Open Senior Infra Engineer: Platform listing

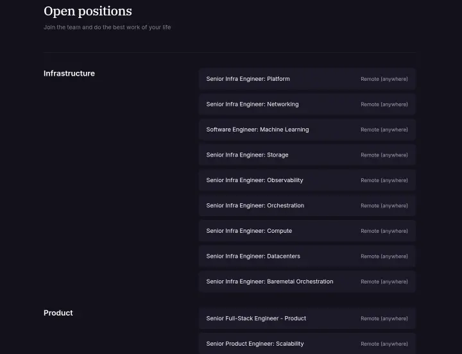point(307,79)
